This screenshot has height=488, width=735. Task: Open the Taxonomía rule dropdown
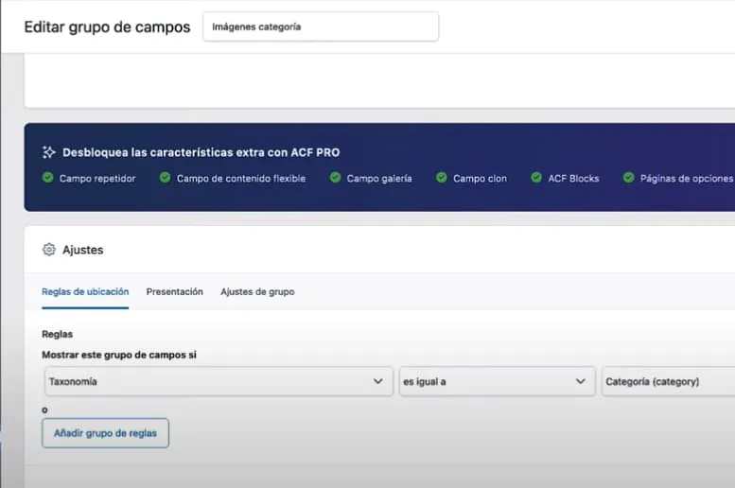click(219, 381)
